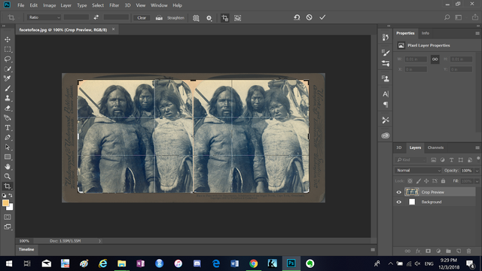Select the Rectangle shape tool
The width and height of the screenshot is (482, 271).
[x=8, y=157]
